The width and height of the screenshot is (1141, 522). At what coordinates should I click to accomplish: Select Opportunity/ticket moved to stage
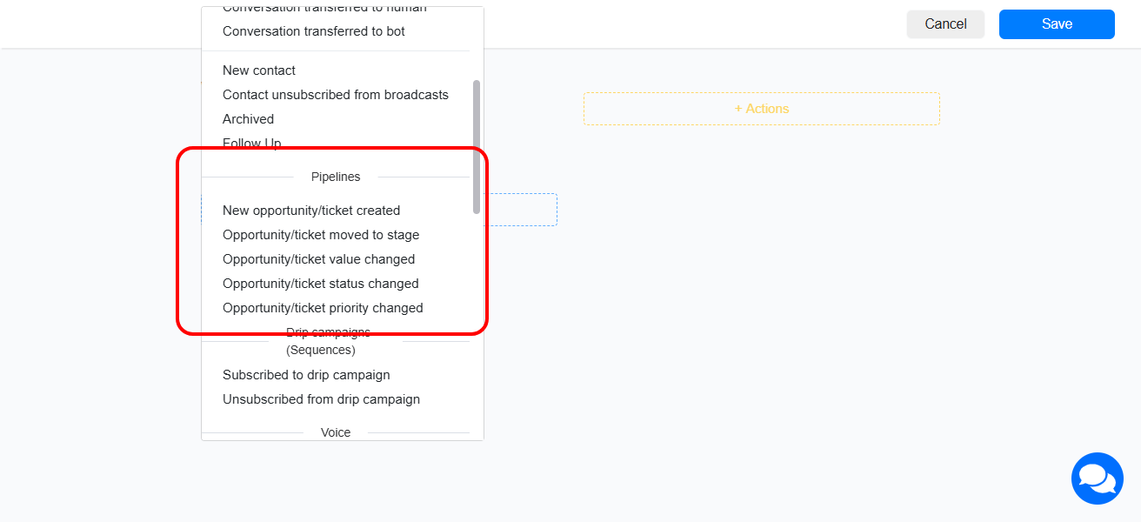coord(321,234)
